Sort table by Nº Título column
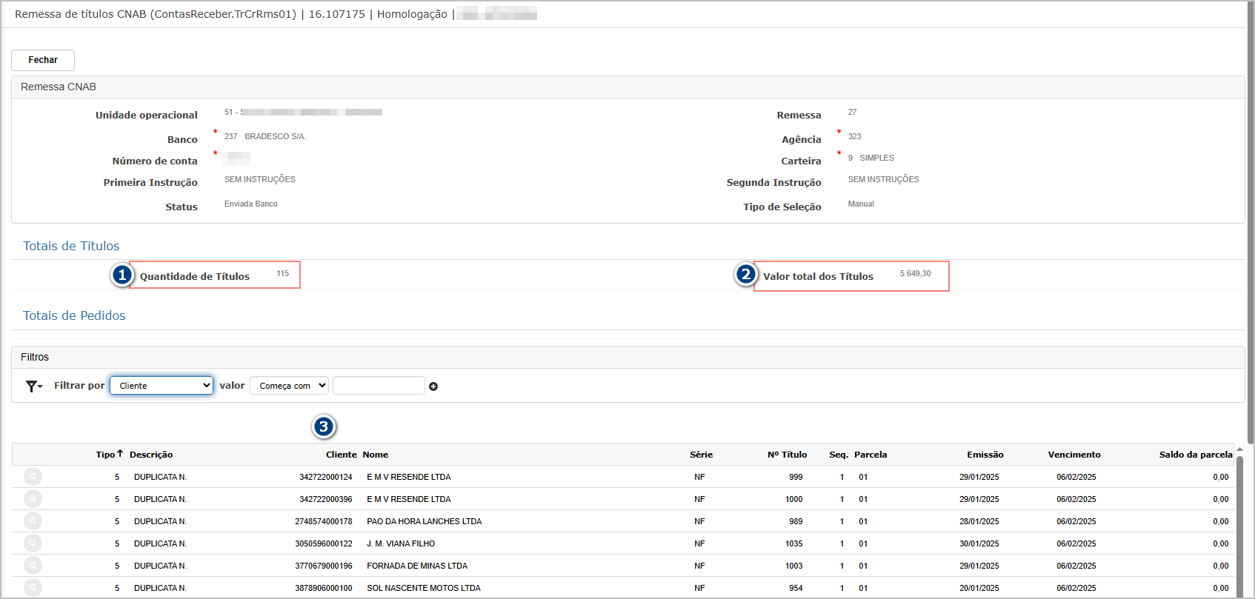This screenshot has width=1255, height=599. coord(787,455)
